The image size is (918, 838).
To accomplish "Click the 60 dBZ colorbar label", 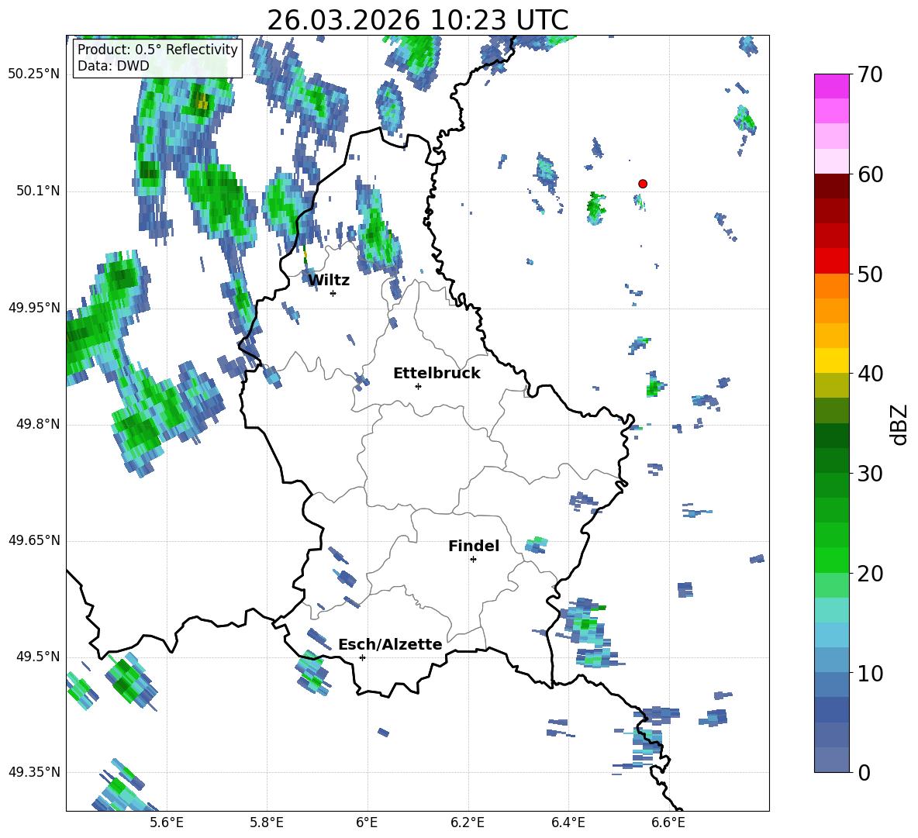I will tap(870, 174).
